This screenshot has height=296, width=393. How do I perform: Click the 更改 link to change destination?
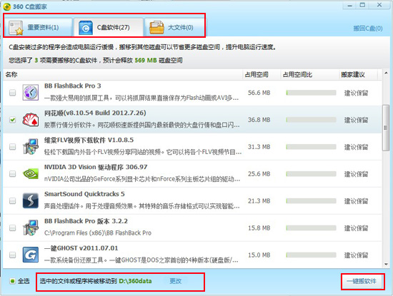click(x=176, y=281)
